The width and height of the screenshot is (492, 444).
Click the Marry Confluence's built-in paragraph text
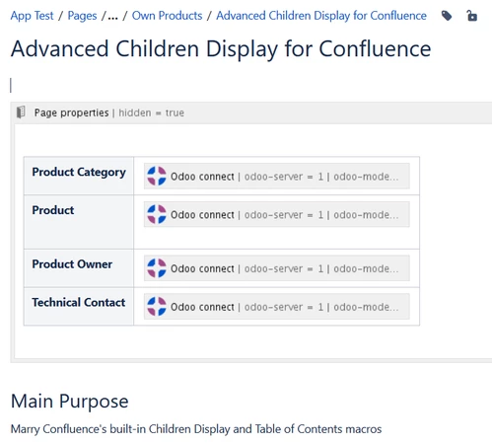[x=196, y=429]
